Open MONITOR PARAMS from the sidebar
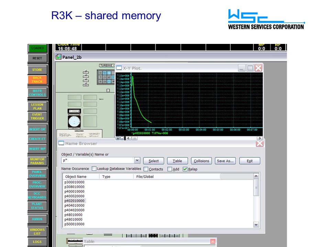The width and height of the screenshot is (330, 247). coord(37,161)
